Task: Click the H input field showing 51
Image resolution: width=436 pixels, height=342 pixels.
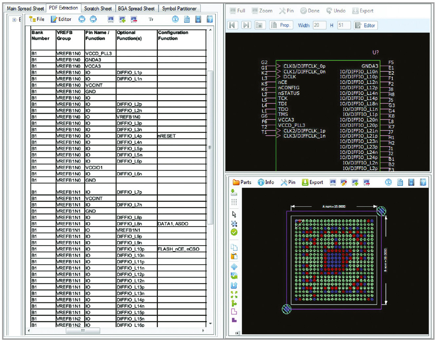Action: [344, 25]
